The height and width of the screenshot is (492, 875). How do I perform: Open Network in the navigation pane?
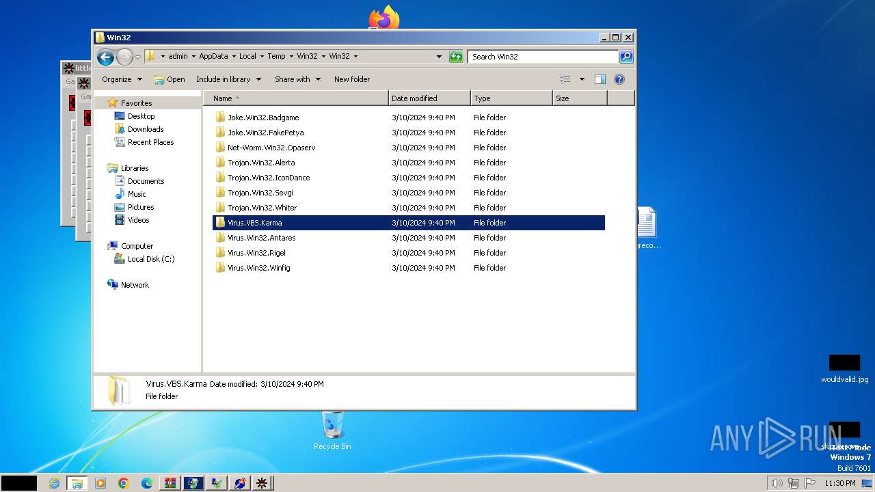(x=135, y=285)
